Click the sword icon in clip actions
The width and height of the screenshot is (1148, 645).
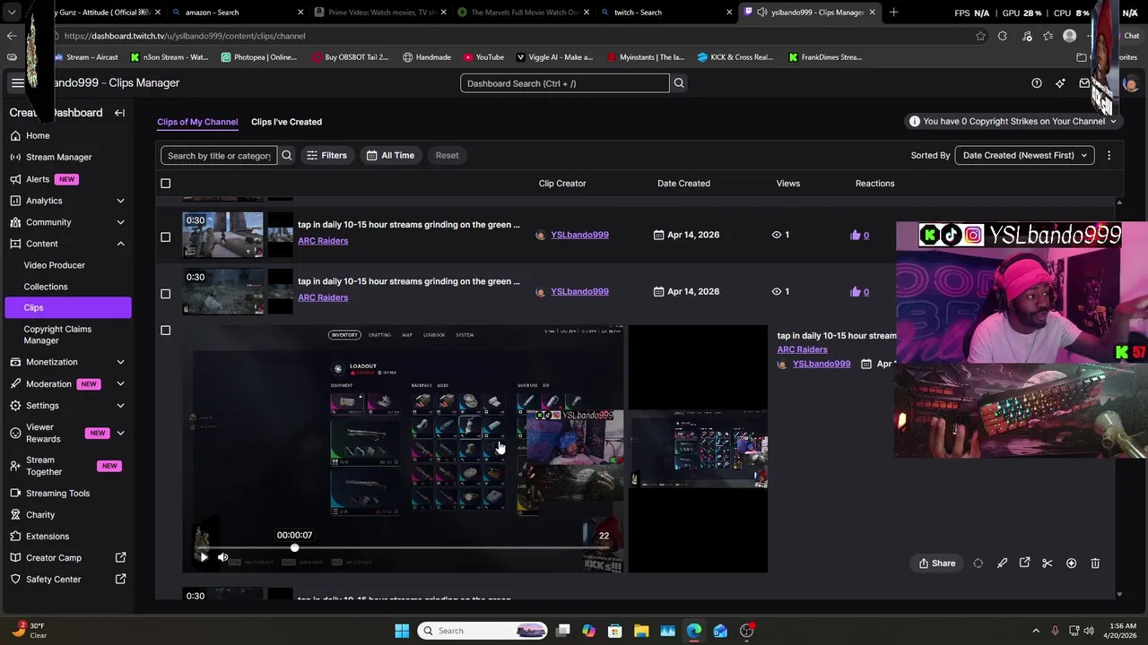[1002, 563]
